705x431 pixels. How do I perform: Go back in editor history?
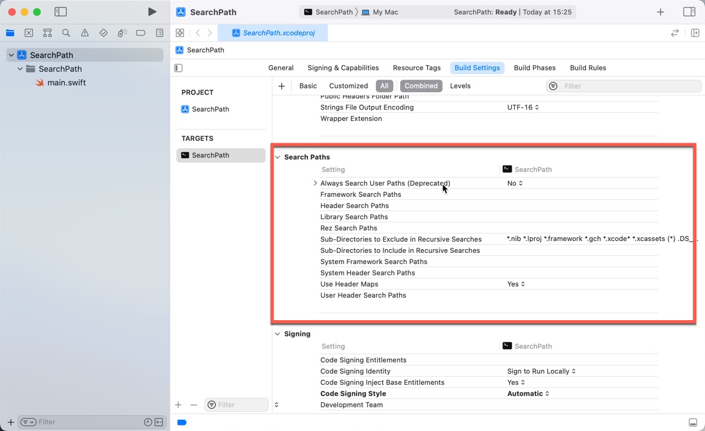[x=198, y=33]
